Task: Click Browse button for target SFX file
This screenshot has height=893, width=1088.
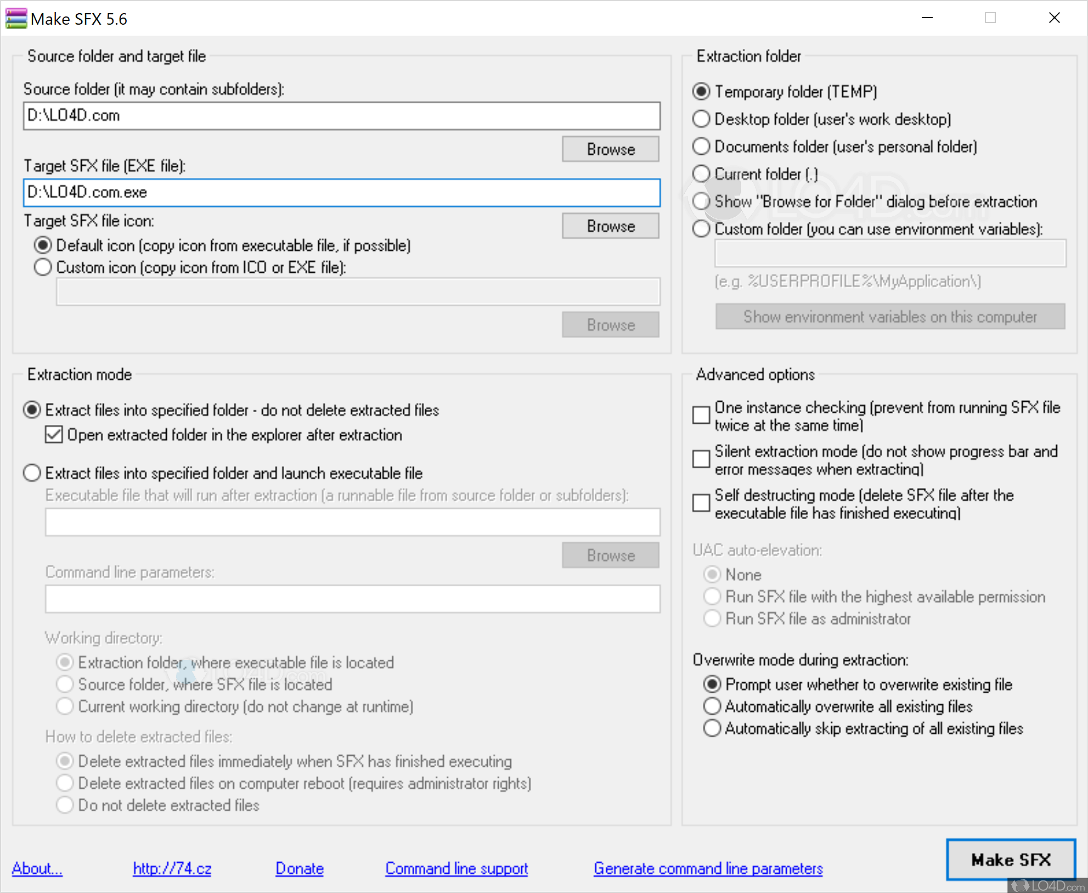Action: tap(610, 226)
